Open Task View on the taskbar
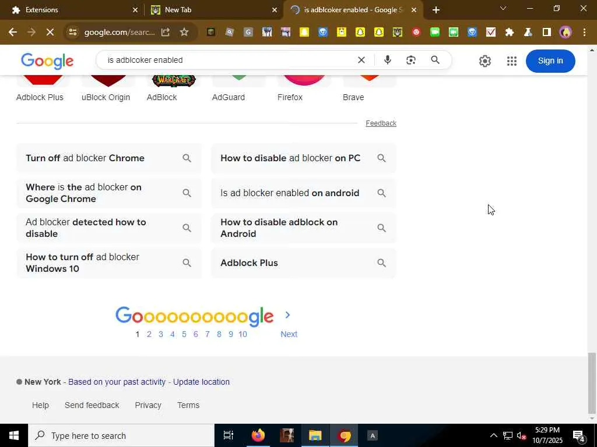Screen dimensions: 597x447 coord(229,435)
